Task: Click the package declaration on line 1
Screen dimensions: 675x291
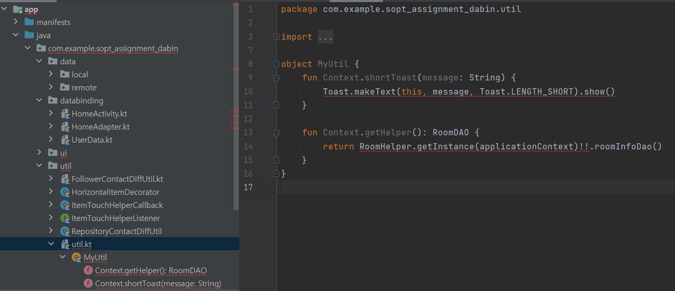Action: [x=401, y=9]
